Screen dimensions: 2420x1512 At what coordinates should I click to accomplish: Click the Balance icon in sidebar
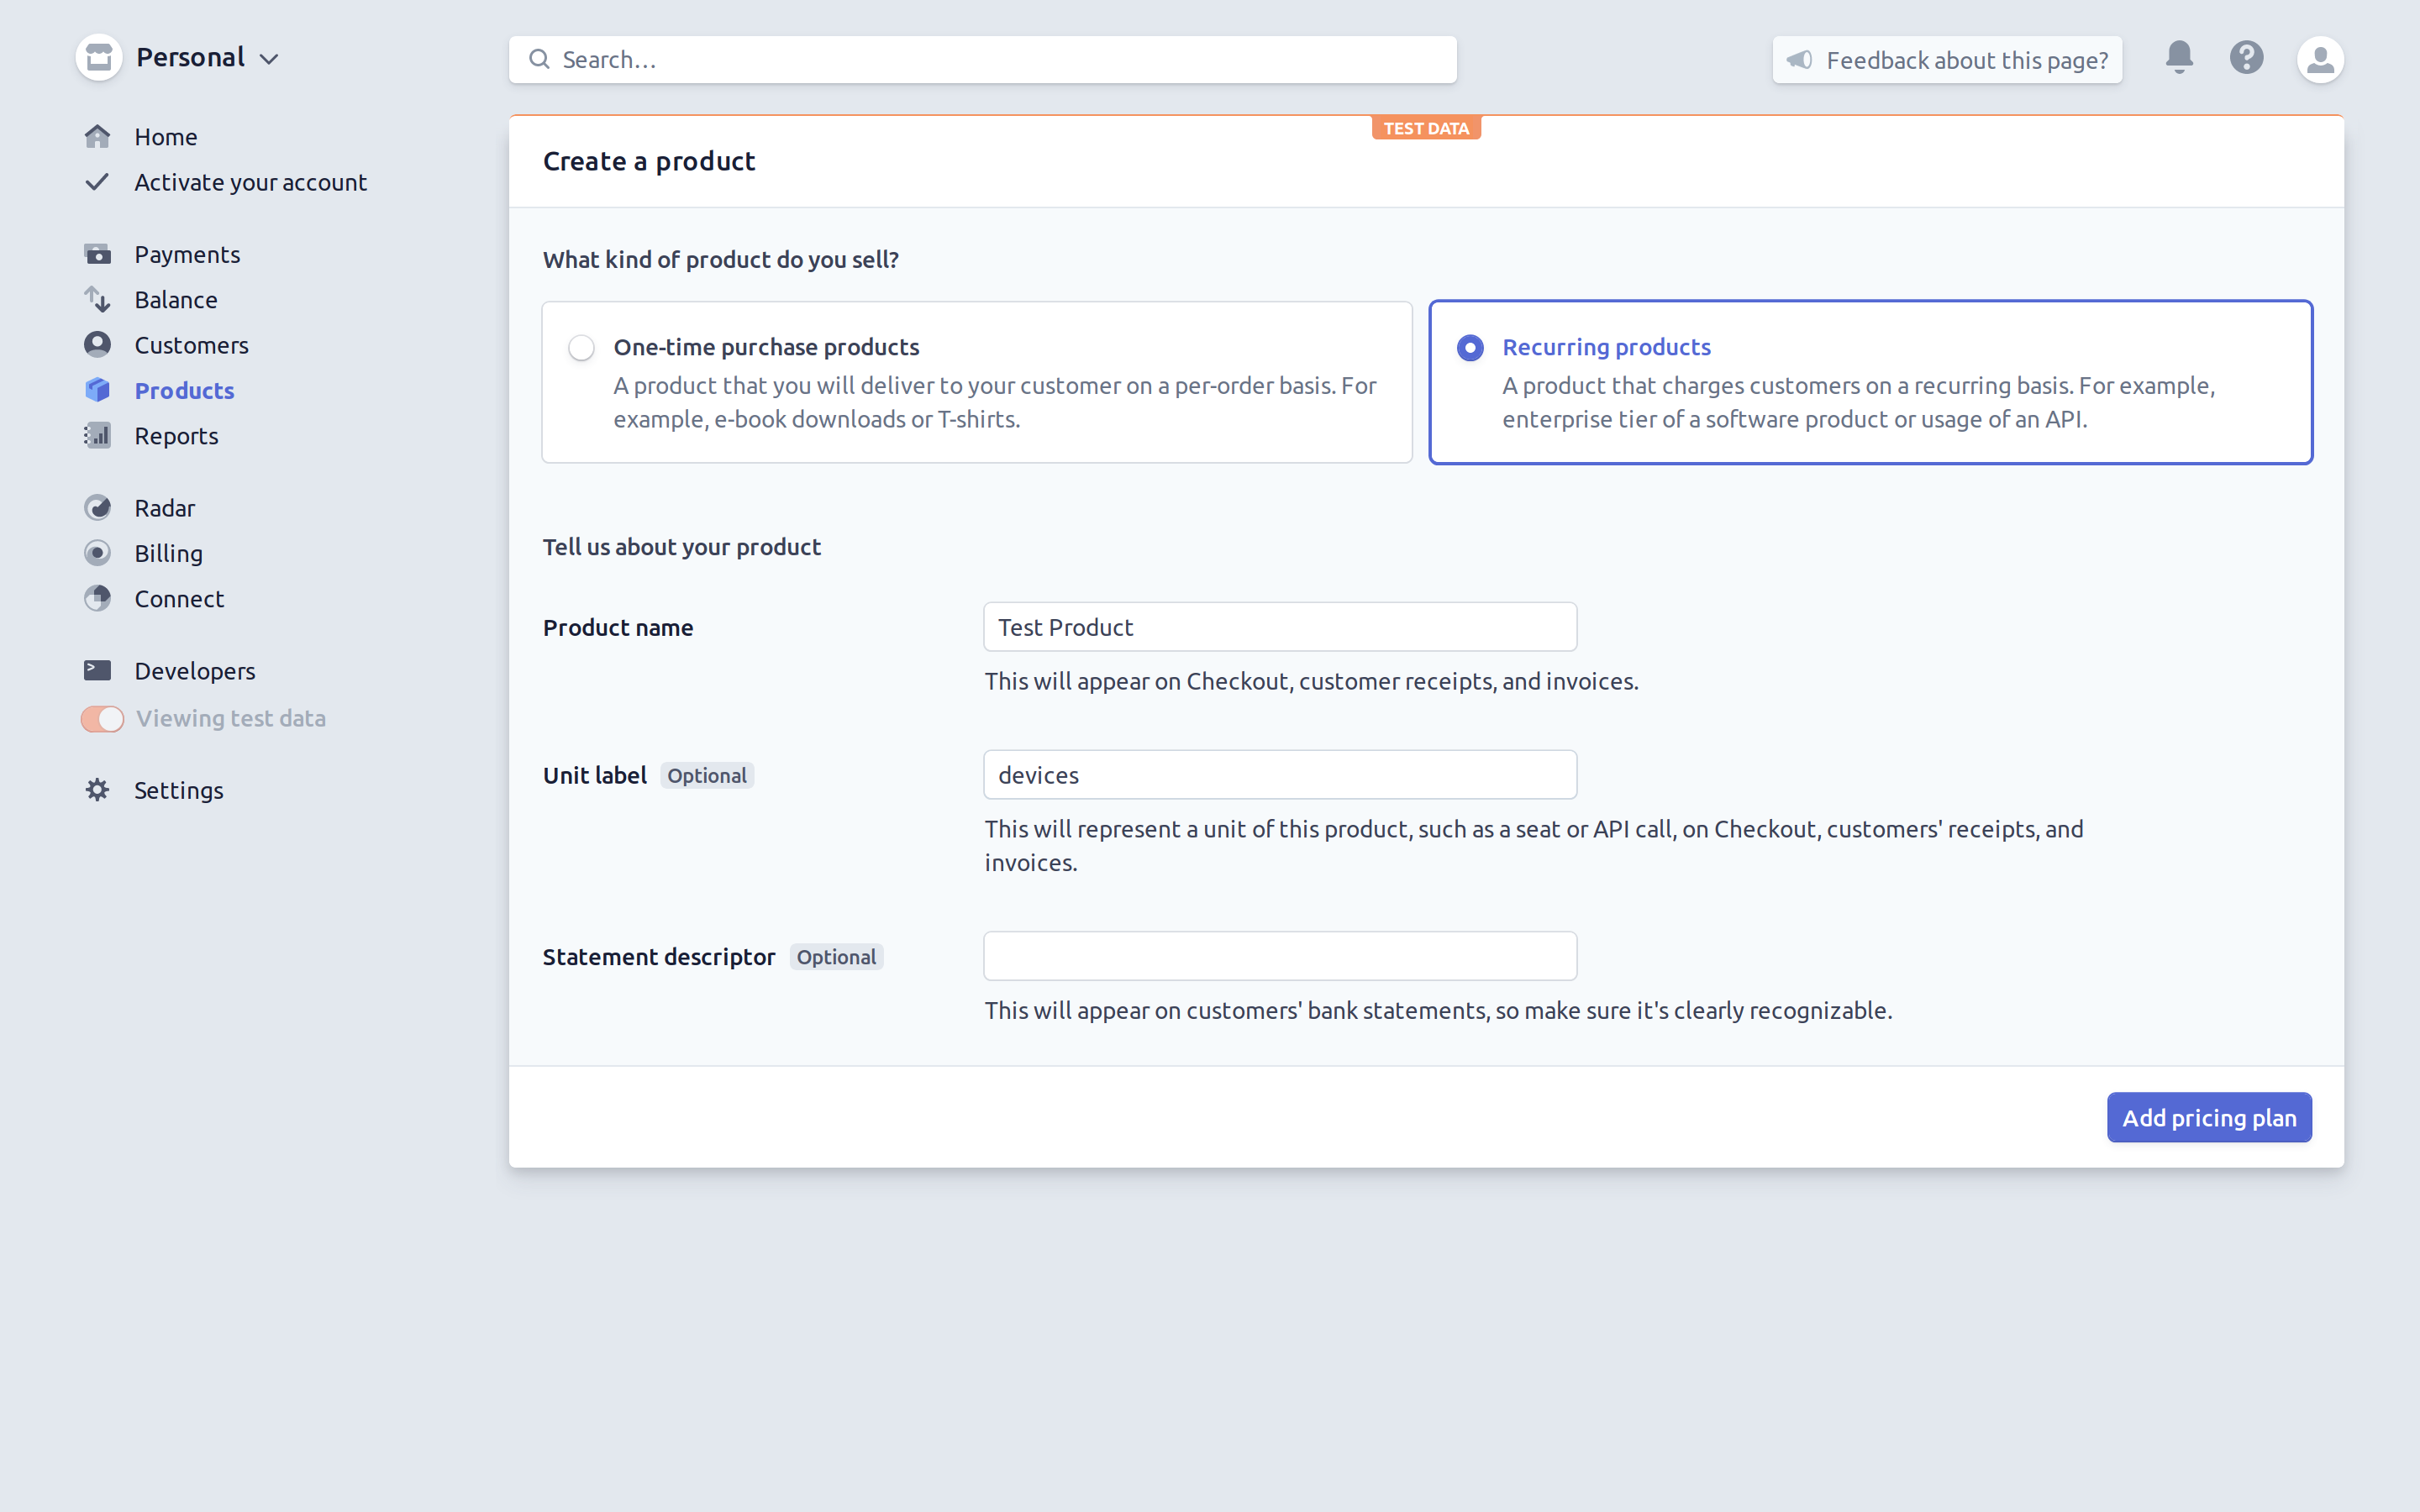pos(97,298)
